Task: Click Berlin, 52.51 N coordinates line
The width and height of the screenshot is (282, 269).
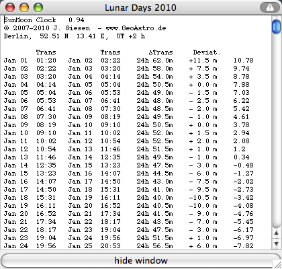Action: tap(75, 36)
